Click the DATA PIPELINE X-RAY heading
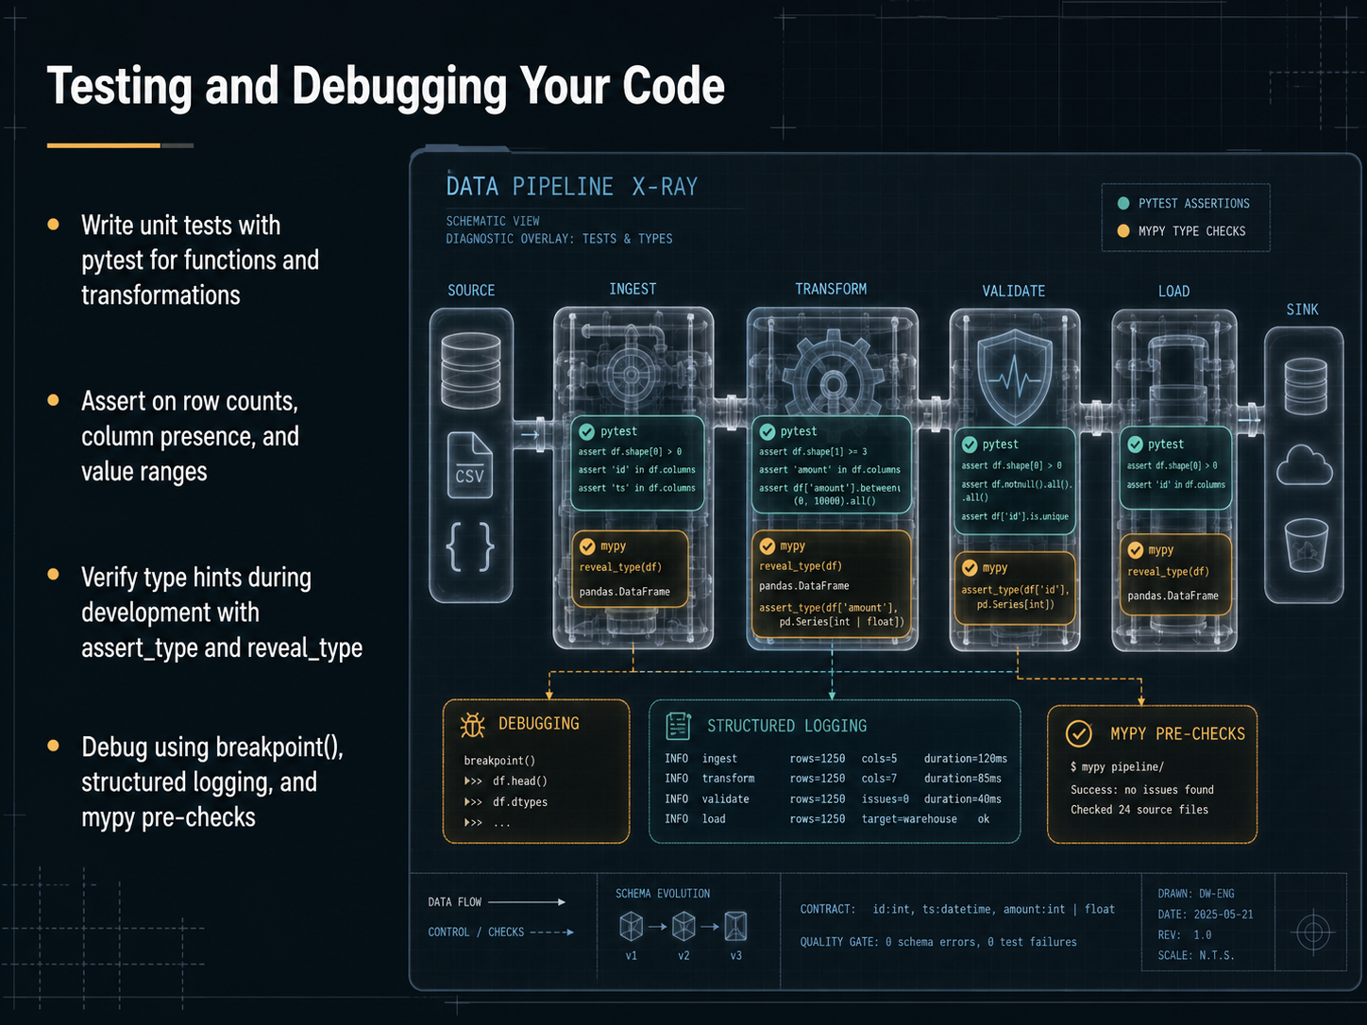Screen dimensions: 1367x1025 tap(572, 187)
